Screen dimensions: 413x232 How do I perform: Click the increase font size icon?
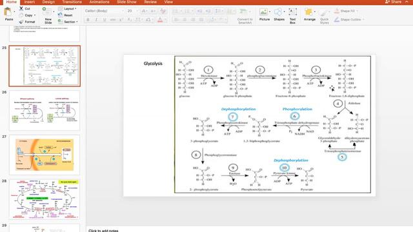pyautogui.click(x=144, y=11)
